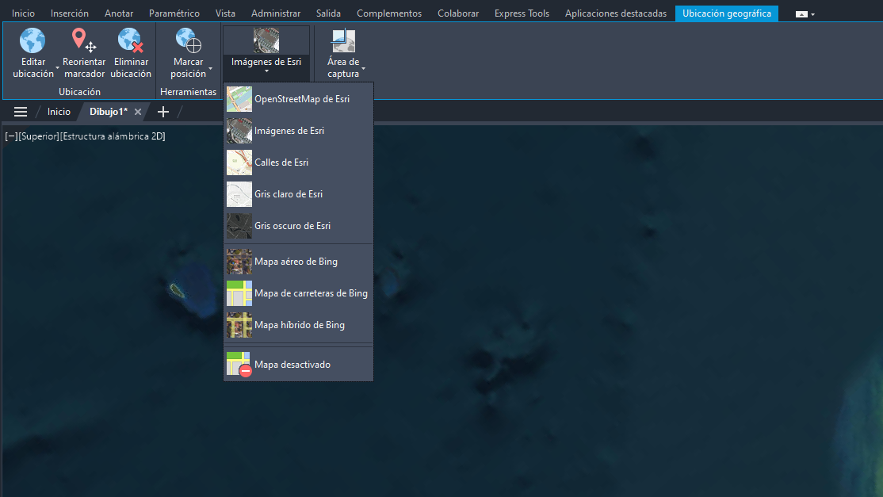The width and height of the screenshot is (883, 497).
Task: Open the Inserción ribbon tab
Action: coord(69,13)
